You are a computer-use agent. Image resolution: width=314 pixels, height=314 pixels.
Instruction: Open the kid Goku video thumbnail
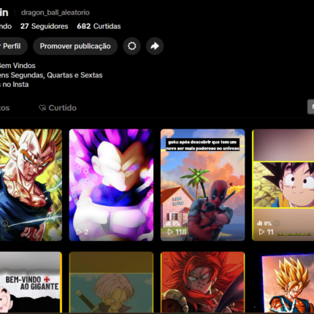283,185
